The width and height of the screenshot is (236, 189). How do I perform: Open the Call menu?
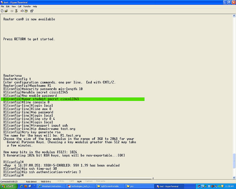(x=19, y=6)
